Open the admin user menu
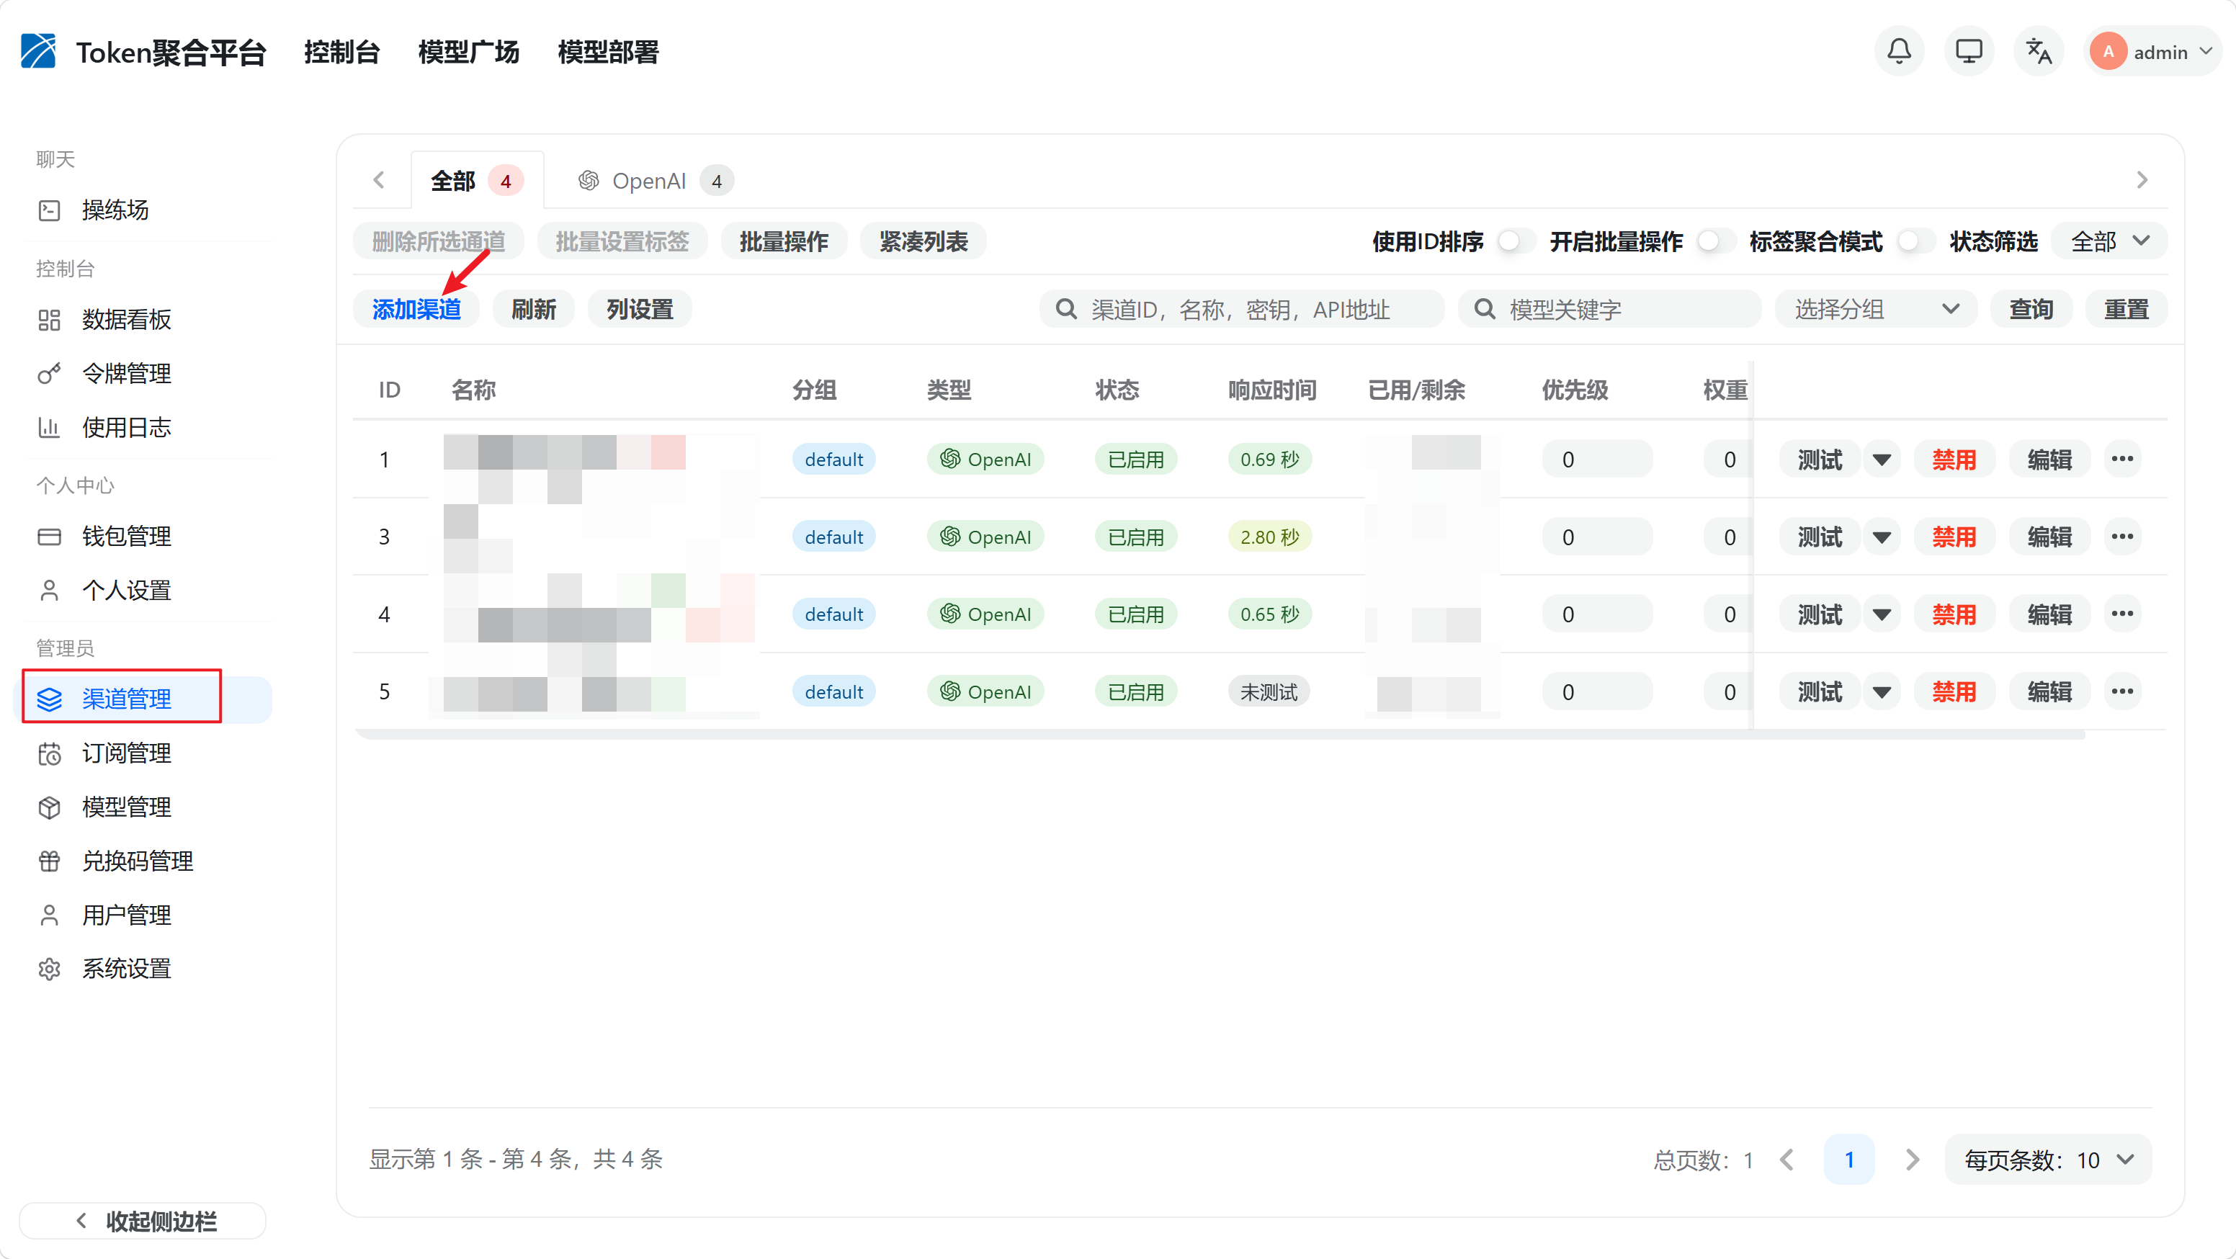The height and width of the screenshot is (1259, 2236). click(x=2154, y=52)
